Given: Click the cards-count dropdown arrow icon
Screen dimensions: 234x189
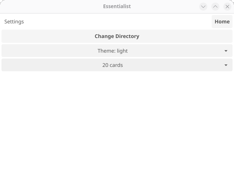Looking at the screenshot, I should tap(226, 65).
